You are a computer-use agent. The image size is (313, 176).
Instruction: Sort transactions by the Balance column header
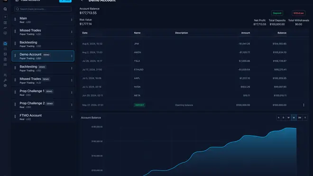[282, 33]
